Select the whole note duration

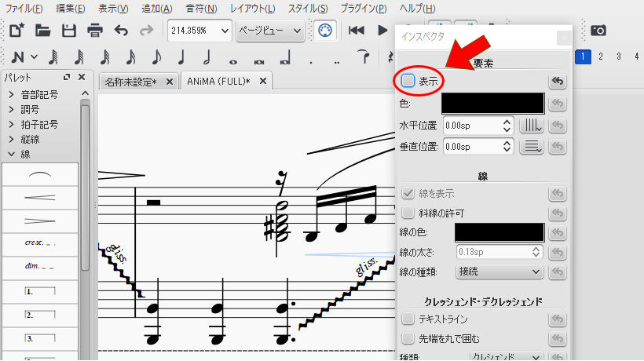[233, 62]
